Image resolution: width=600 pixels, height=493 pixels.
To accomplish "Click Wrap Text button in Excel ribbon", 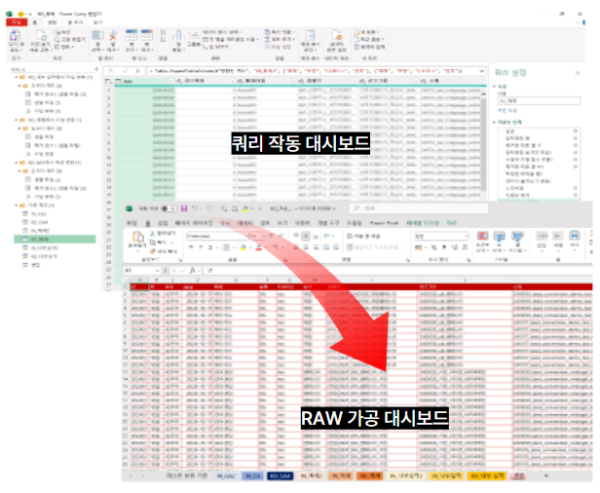I will [x=363, y=236].
